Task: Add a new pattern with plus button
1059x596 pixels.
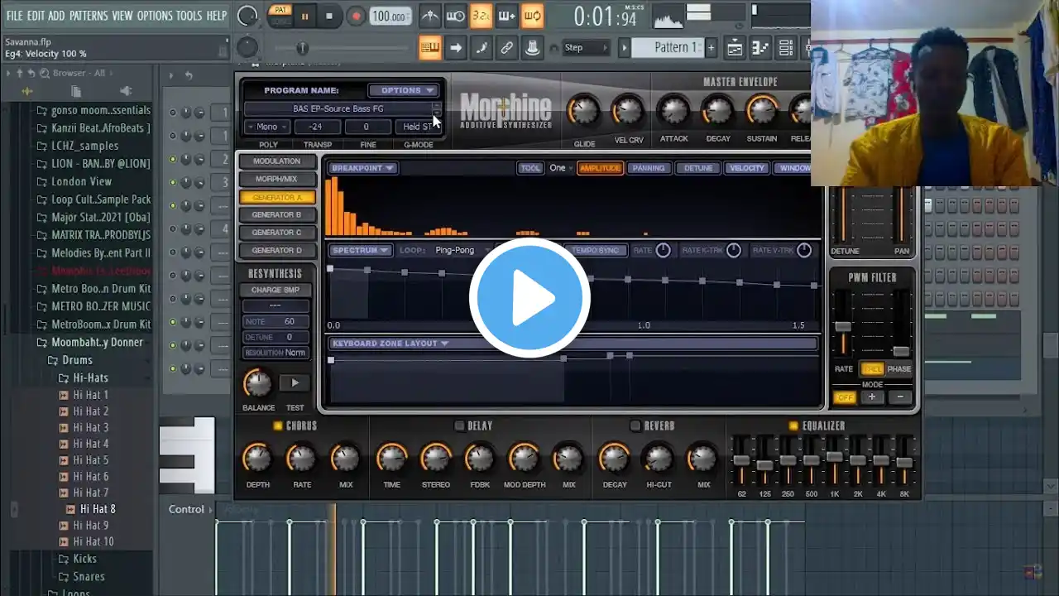Action: [x=711, y=48]
